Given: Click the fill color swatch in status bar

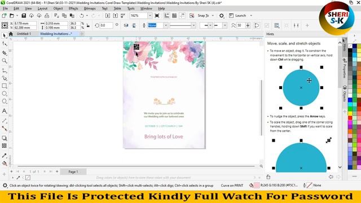Looking at the screenshot, I should [x=256, y=186].
